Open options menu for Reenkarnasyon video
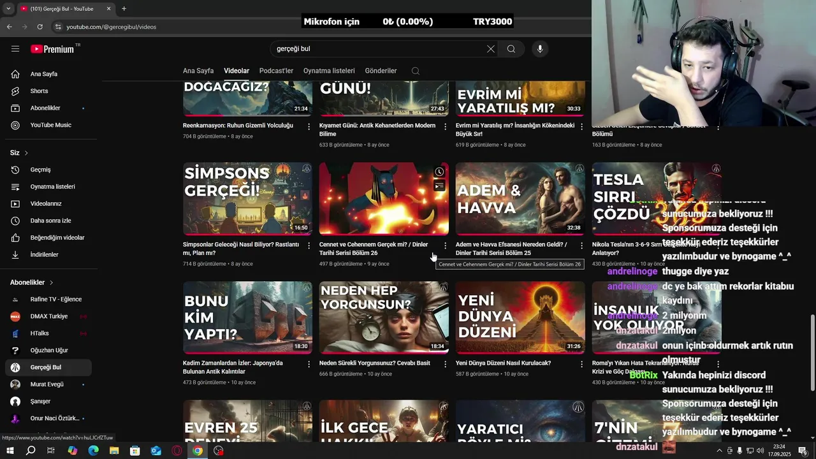The image size is (816, 459). click(309, 127)
